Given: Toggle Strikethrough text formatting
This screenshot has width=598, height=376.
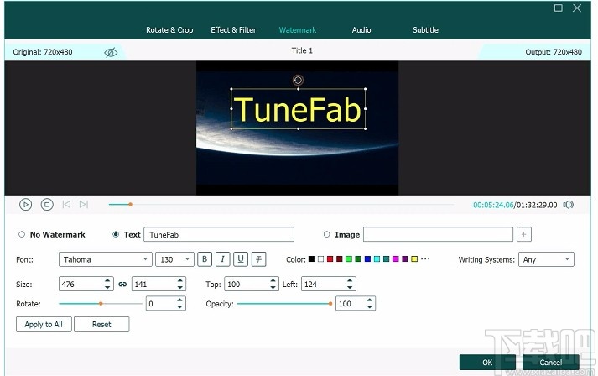Looking at the screenshot, I should tap(258, 259).
